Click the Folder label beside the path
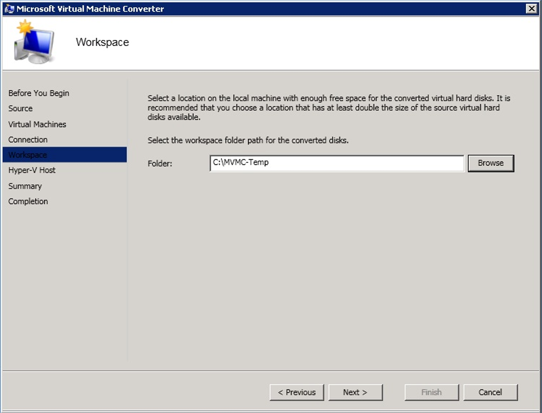542x413 pixels. (160, 163)
